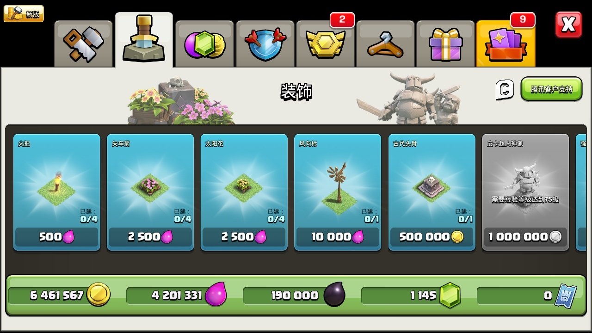
Task: Switch to the gems and coins tab
Action: tap(204, 44)
